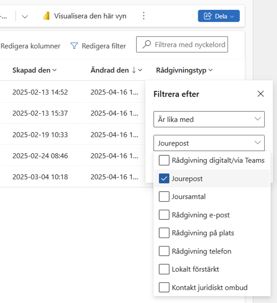Check the Joursamtal option

pyautogui.click(x=164, y=197)
